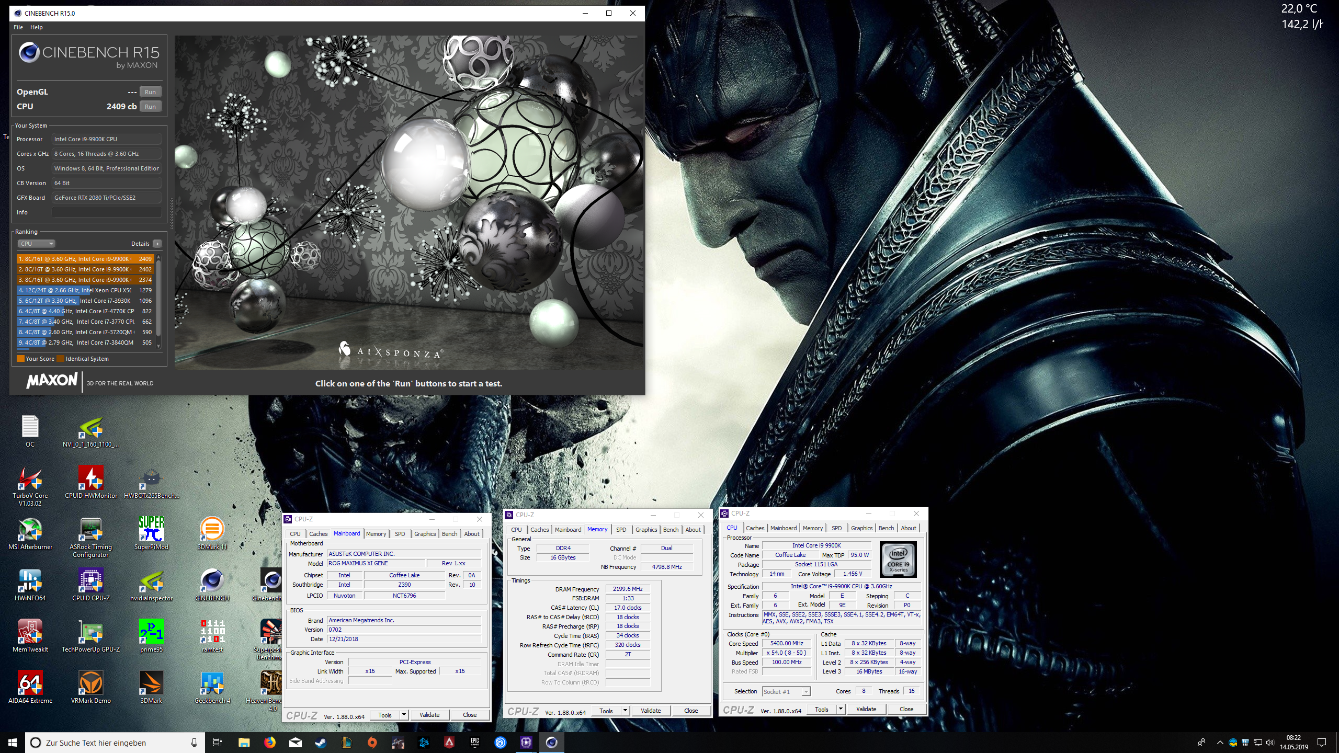
Task: Open the NVI_0_1_160_1100 desktop shortcut
Action: point(90,431)
